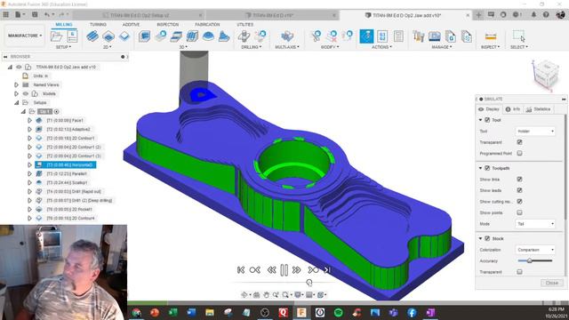Expand the Named Views tree node

point(16,85)
